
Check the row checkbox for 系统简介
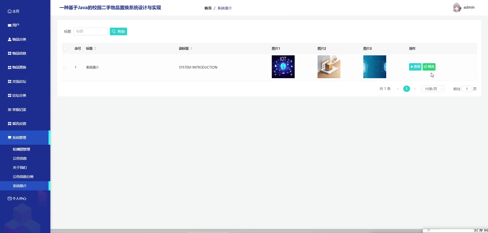click(x=65, y=68)
